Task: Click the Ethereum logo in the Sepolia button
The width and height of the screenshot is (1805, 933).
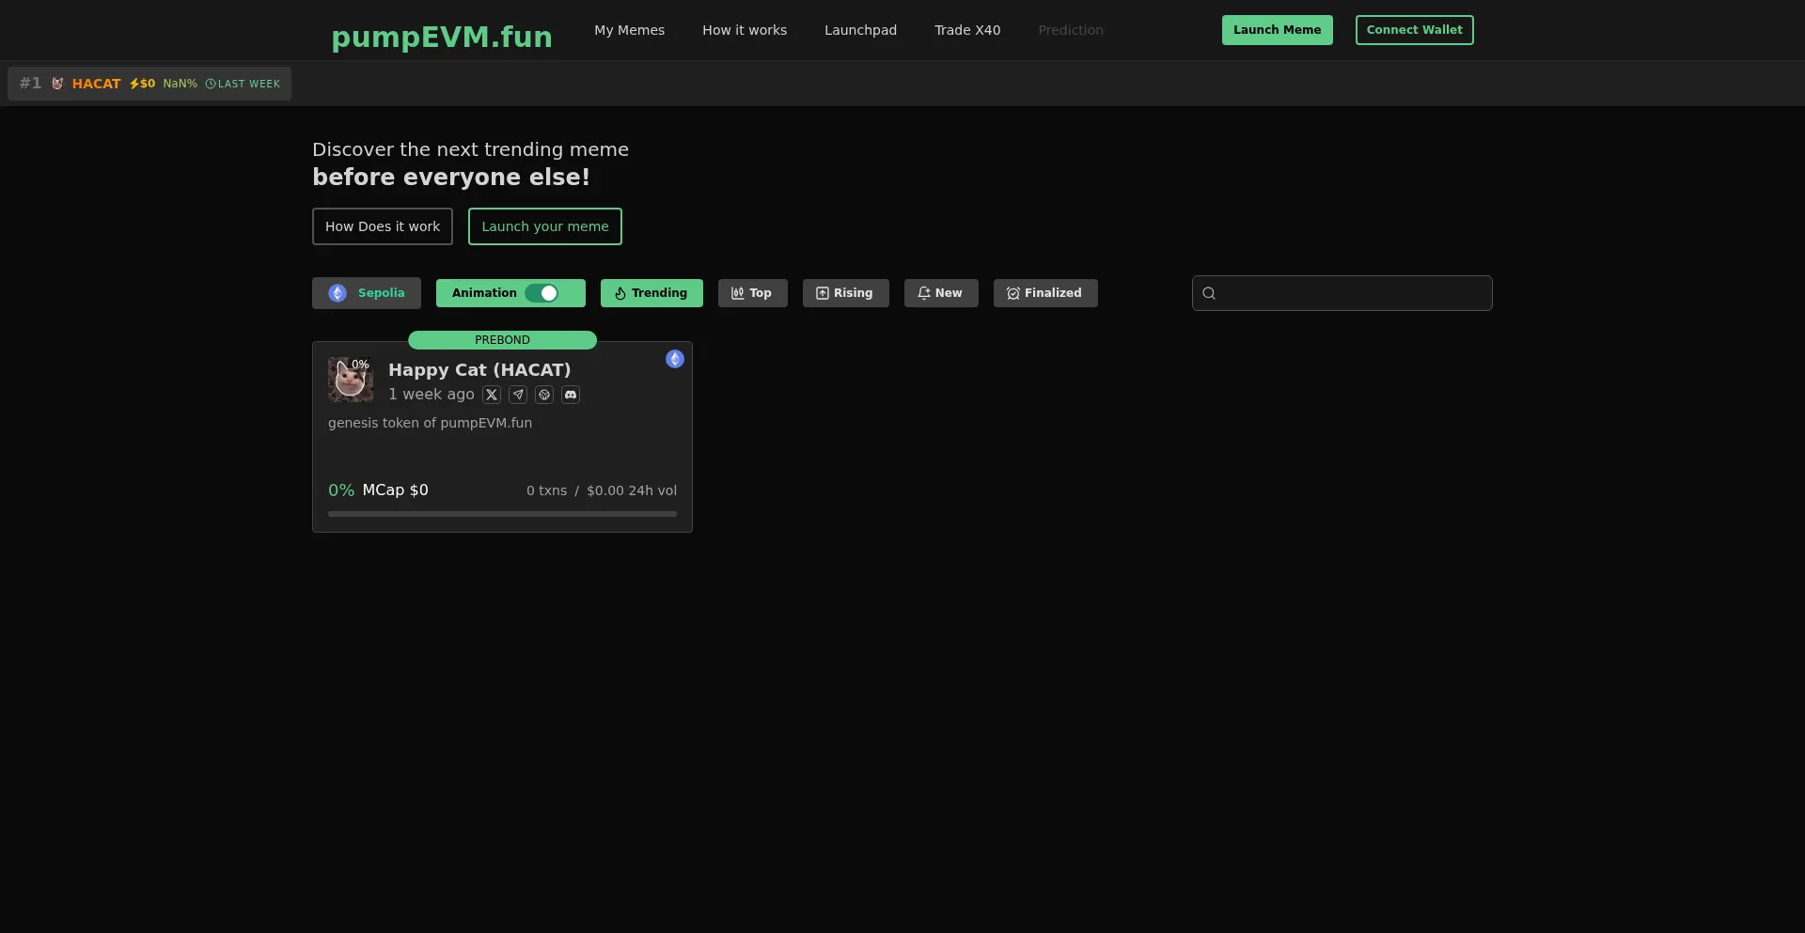Action: [x=337, y=293]
